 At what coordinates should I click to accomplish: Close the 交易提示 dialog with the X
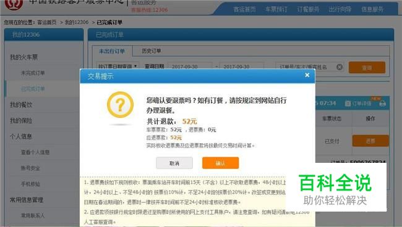tap(307, 75)
